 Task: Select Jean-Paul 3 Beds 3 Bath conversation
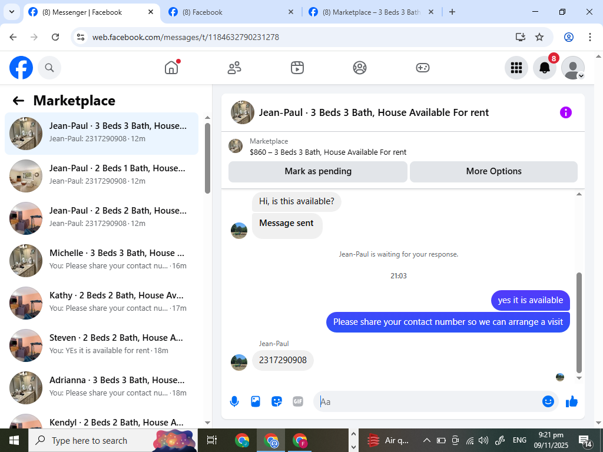[x=101, y=134]
